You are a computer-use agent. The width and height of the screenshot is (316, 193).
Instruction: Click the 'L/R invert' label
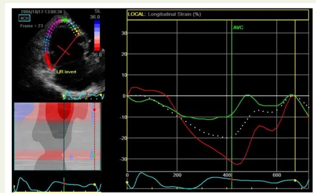[x=66, y=72]
